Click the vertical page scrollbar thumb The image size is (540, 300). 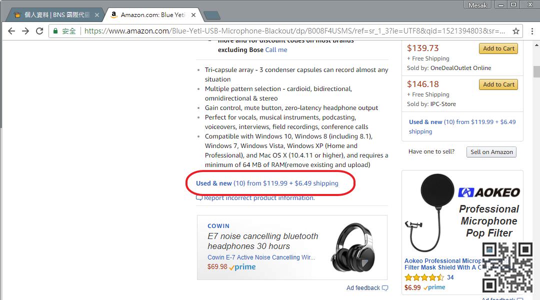point(536,71)
